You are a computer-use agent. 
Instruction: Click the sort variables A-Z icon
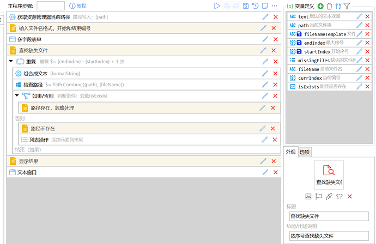tap(337, 5)
